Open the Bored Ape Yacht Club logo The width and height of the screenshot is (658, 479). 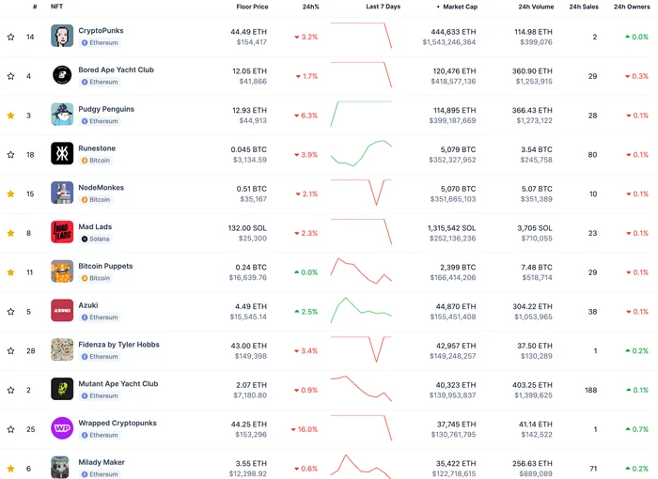[x=62, y=75]
